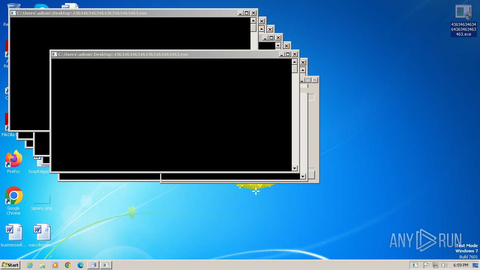Open back console window system menu icon
The image size is (480, 270).
(x=13, y=13)
